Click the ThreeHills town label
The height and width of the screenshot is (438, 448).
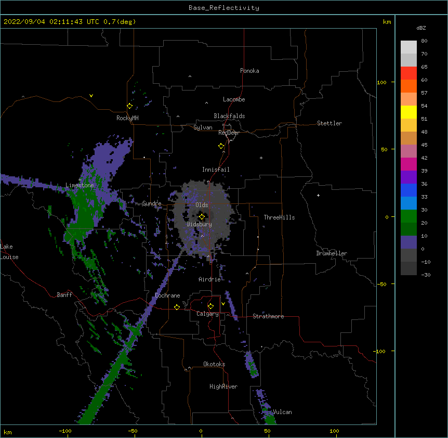(279, 217)
